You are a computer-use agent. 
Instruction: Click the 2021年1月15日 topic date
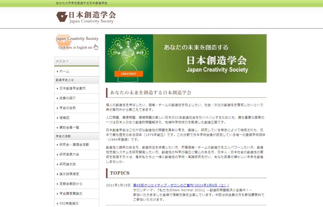click(x=118, y=185)
